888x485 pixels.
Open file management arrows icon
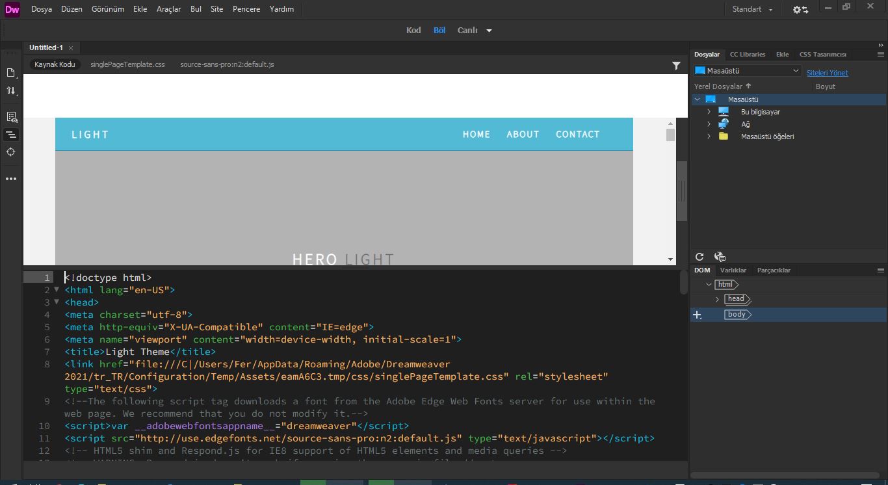pos(11,91)
